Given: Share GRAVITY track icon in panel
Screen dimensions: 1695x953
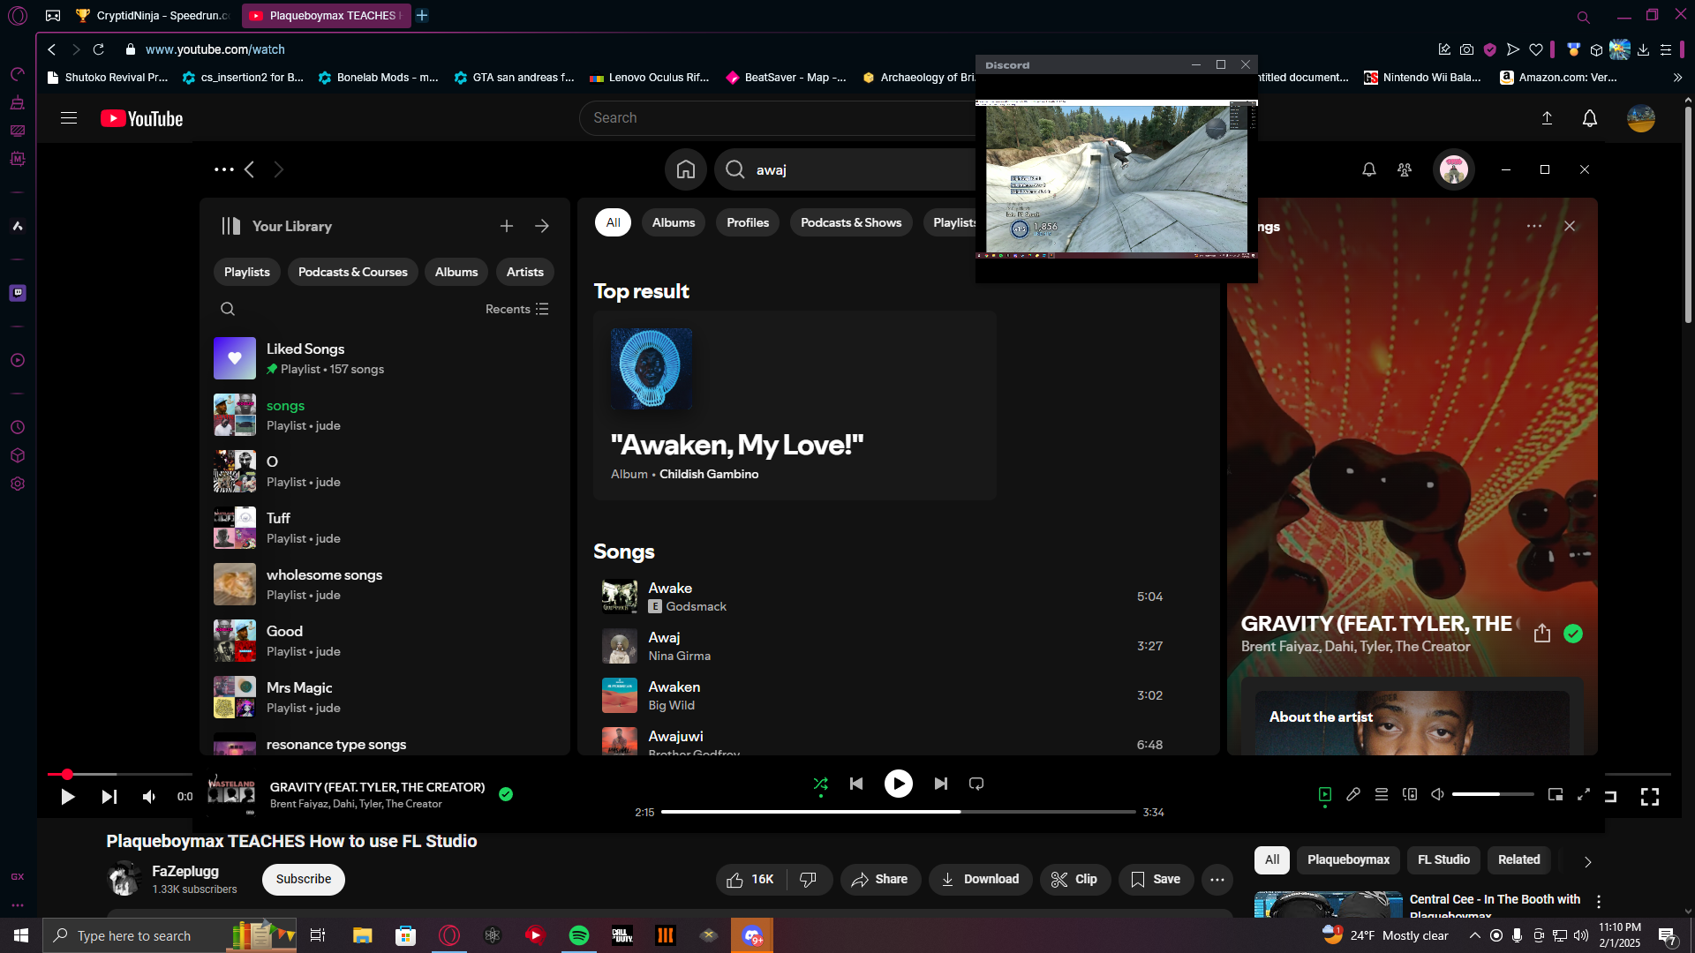Looking at the screenshot, I should pyautogui.click(x=1542, y=634).
